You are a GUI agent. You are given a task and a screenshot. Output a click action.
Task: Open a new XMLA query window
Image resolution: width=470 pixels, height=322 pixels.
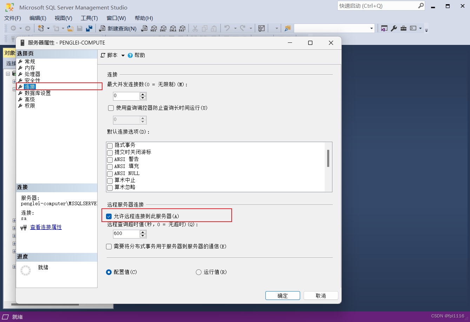coord(173,28)
